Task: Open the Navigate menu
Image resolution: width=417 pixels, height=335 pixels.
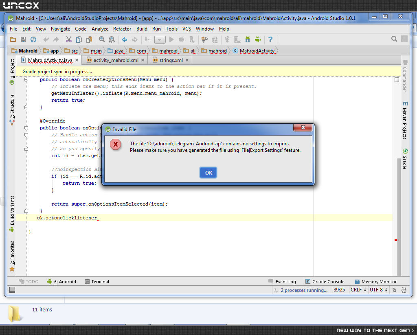Action: pos(61,29)
